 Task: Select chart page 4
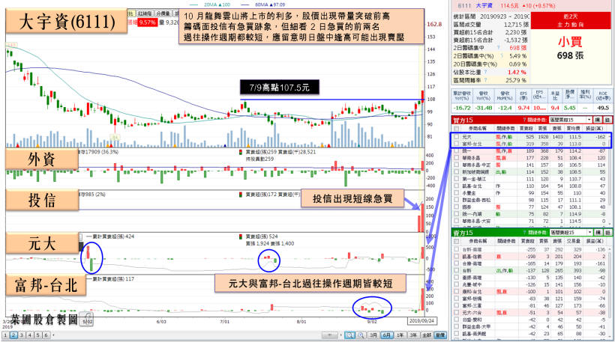click(30, 335)
